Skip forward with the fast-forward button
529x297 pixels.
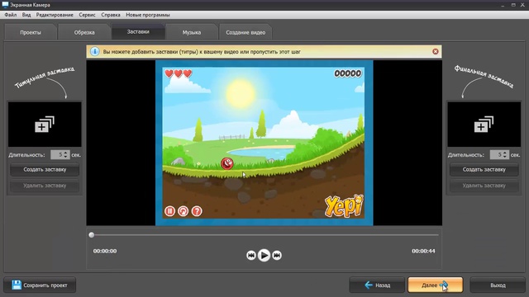point(277,255)
